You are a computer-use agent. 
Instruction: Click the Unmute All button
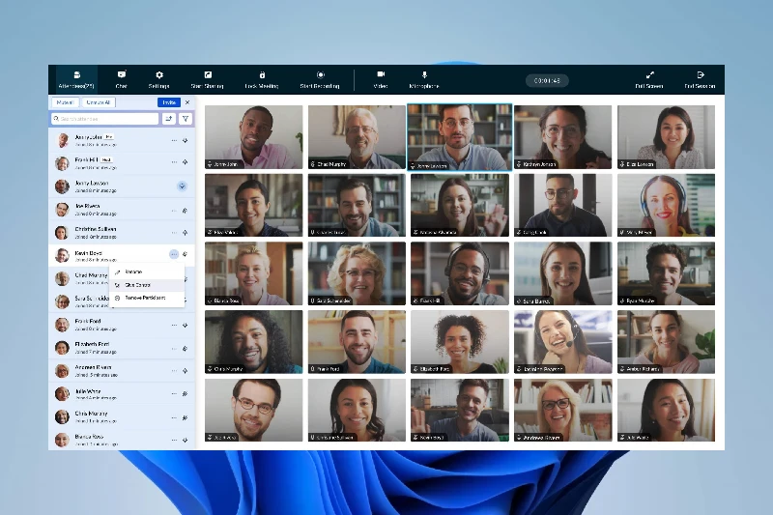tap(99, 102)
